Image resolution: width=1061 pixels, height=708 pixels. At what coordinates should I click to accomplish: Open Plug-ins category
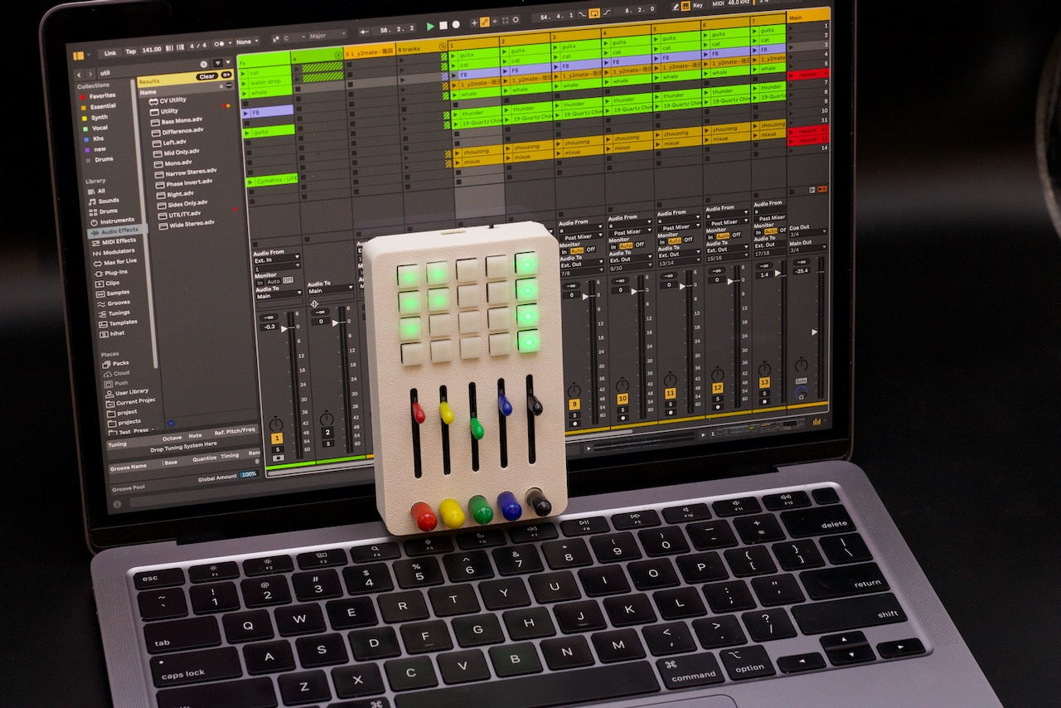[x=111, y=273]
